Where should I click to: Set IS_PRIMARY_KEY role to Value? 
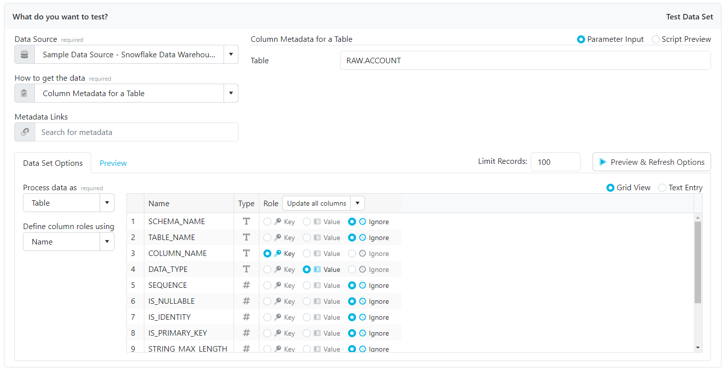(307, 333)
